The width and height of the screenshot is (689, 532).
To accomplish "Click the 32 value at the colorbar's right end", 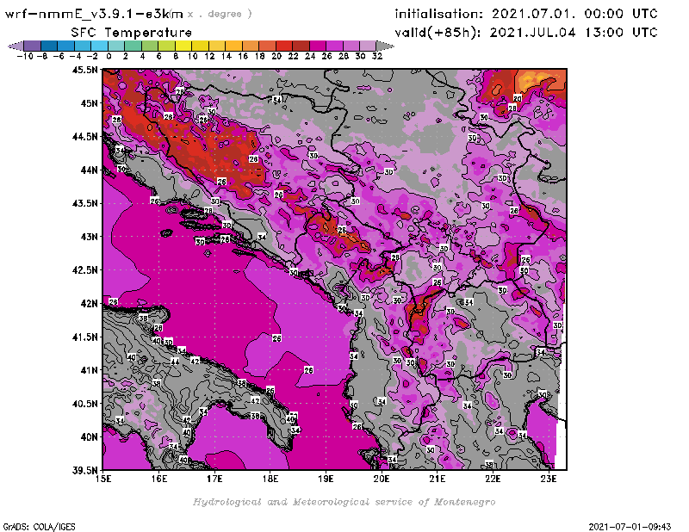I will [377, 56].
